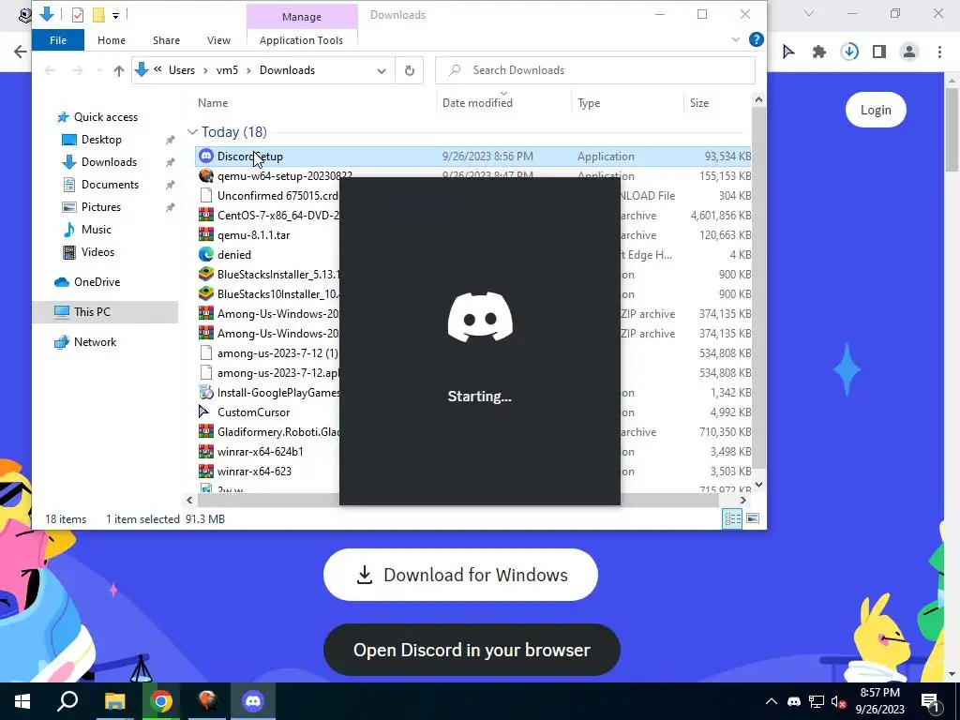Click the BlueStacks10Installer icon
This screenshot has width=960, height=720.
[206, 293]
